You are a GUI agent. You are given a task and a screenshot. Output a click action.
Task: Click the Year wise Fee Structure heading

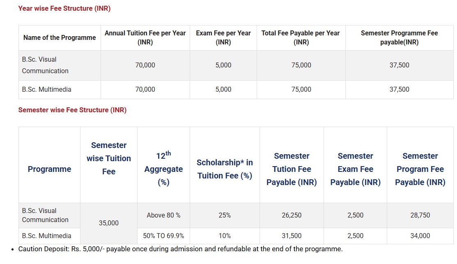click(x=64, y=8)
